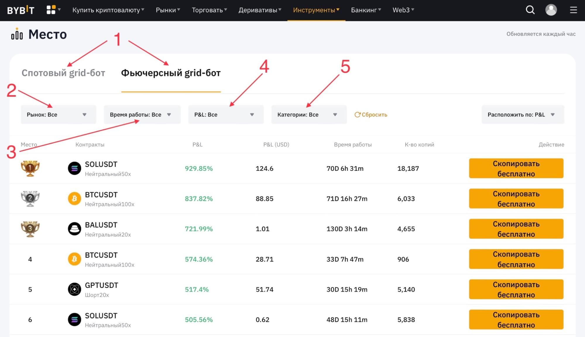Click the bronze third-place trophy

(30, 229)
